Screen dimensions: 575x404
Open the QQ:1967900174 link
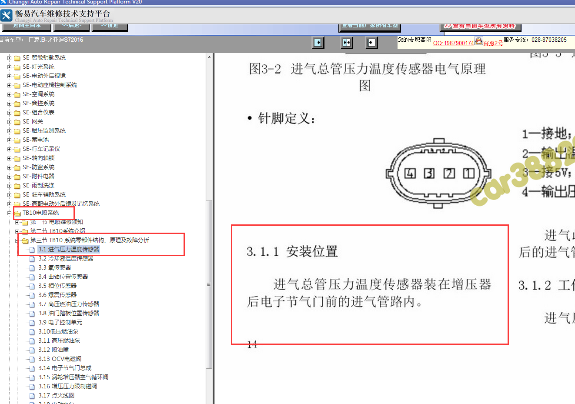coord(453,43)
